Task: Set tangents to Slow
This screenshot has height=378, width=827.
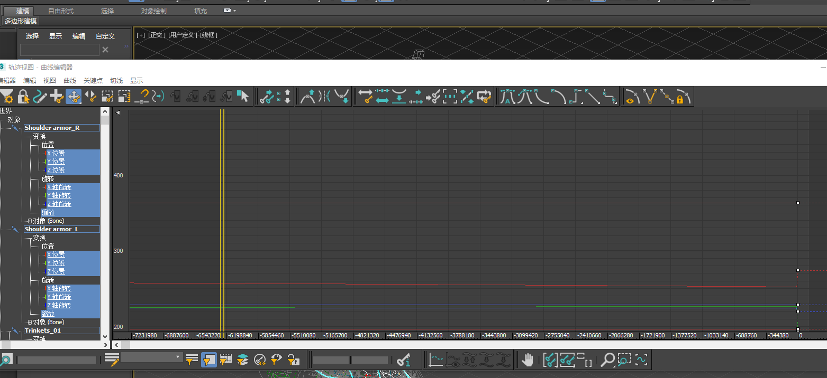Action: [x=559, y=97]
